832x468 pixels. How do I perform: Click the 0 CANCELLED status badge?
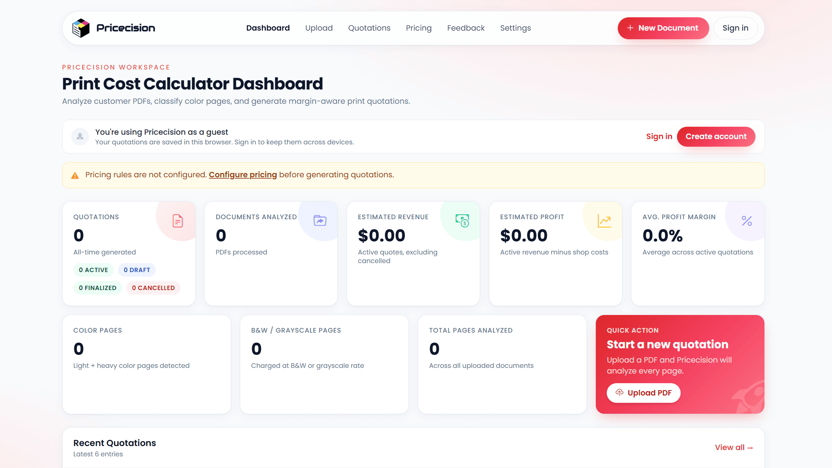point(153,288)
